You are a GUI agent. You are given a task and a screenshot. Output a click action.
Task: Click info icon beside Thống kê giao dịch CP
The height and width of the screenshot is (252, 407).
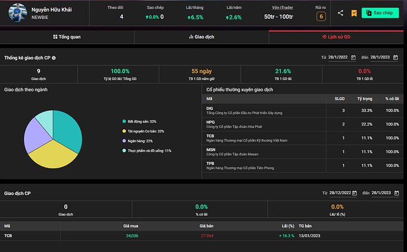(x=54, y=58)
